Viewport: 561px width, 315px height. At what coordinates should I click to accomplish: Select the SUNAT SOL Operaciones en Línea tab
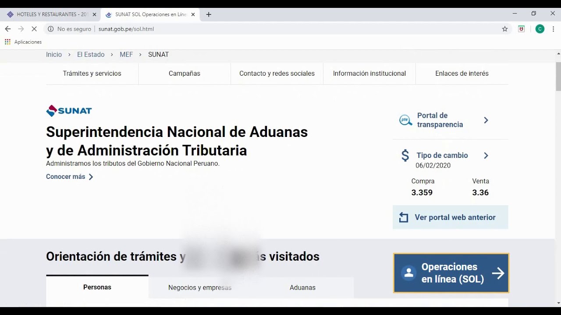click(x=150, y=14)
